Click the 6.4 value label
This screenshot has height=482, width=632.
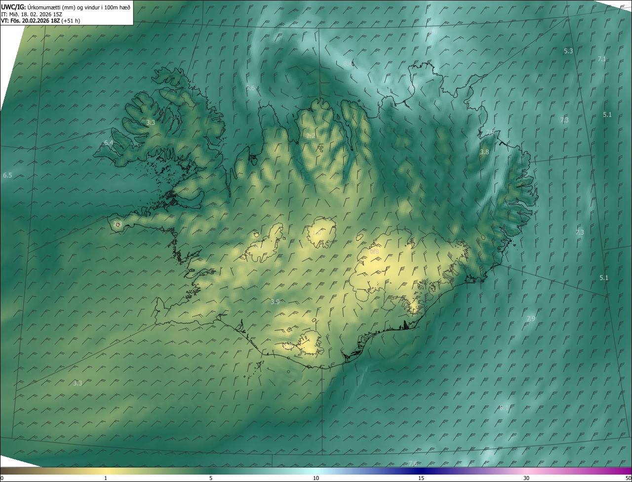click(109, 143)
